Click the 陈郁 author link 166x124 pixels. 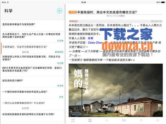(x=90, y=38)
